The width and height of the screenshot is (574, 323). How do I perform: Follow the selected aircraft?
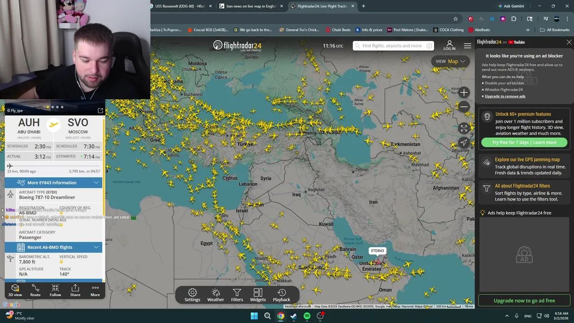point(55,290)
